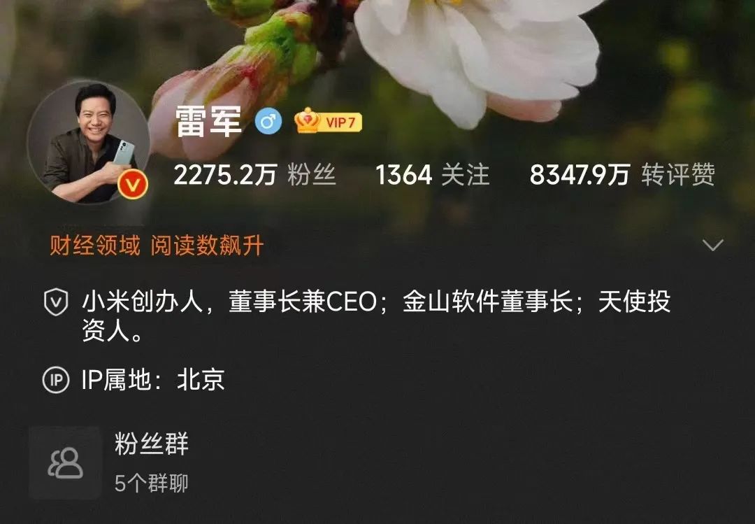
Task: Tap the 5个群聊 subtitle
Action: click(151, 483)
